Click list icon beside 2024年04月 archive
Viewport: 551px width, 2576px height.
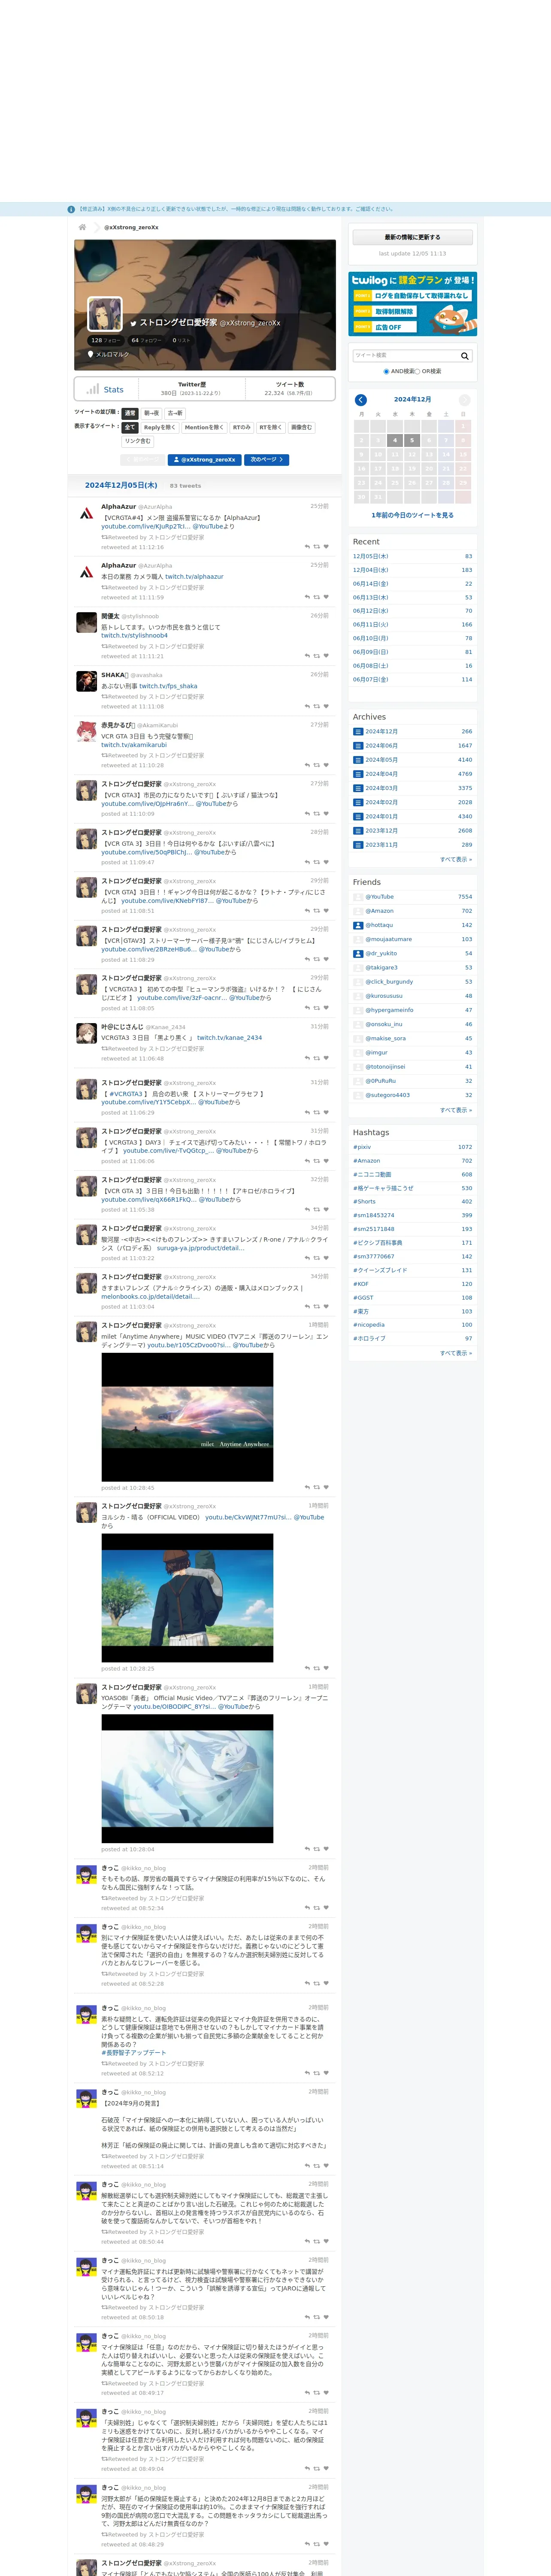tap(358, 774)
